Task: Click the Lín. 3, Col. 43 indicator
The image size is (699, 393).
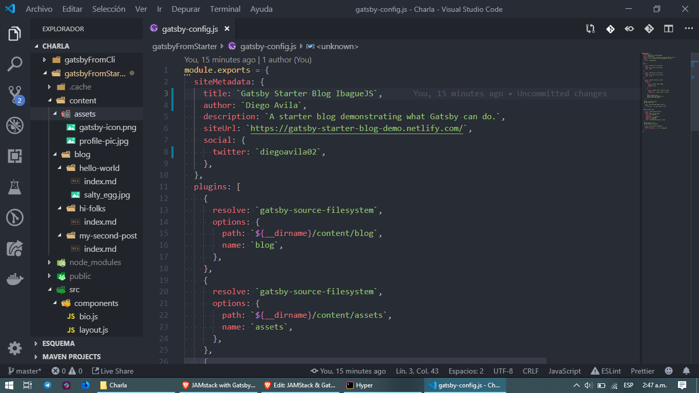Action: pyautogui.click(x=417, y=371)
